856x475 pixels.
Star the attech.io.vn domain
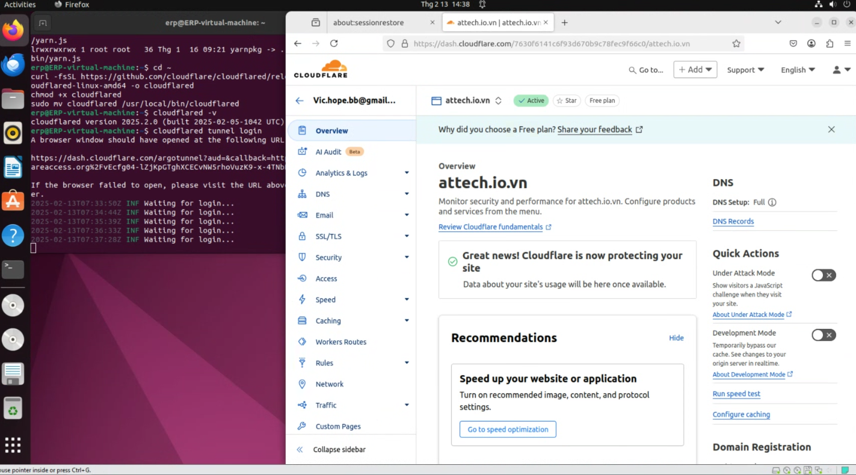tap(566, 100)
